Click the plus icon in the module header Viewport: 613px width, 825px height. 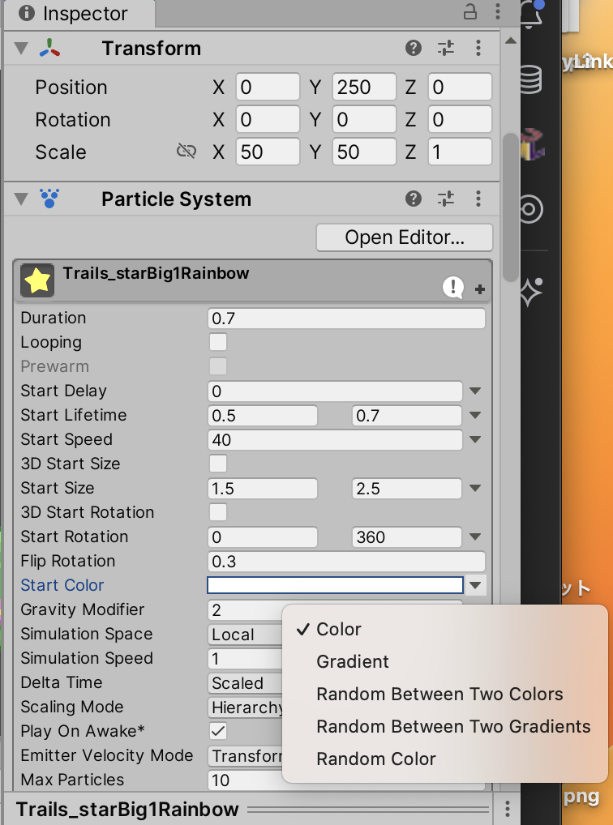(x=479, y=289)
